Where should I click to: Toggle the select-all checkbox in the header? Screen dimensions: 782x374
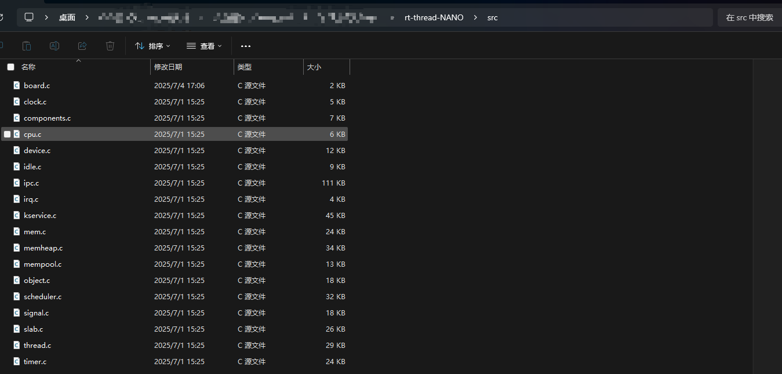point(10,67)
